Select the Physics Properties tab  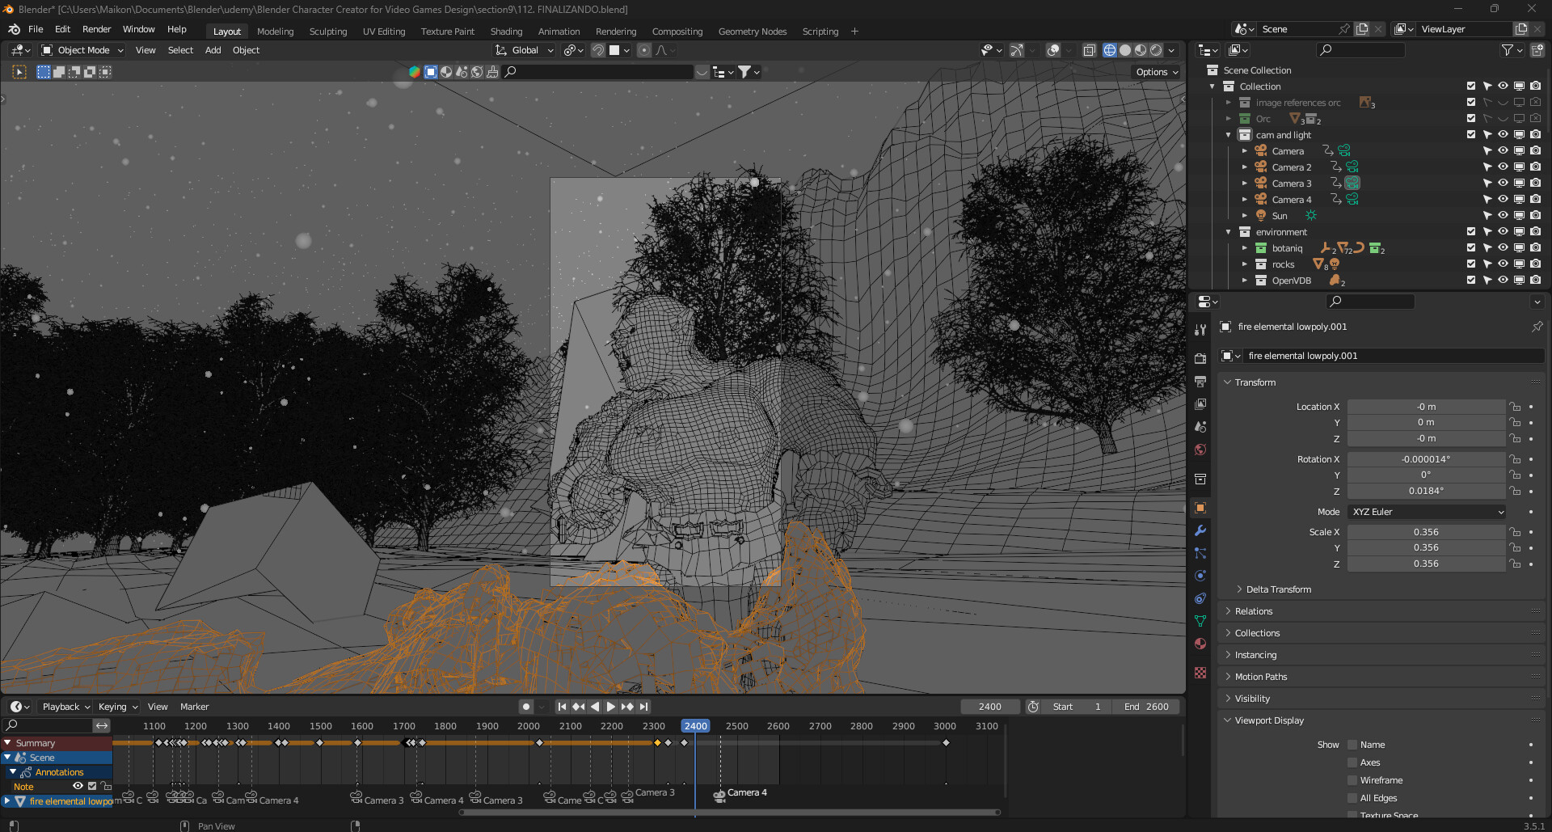1200,576
